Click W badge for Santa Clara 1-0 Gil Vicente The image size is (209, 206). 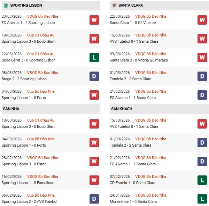pos(202,20)
